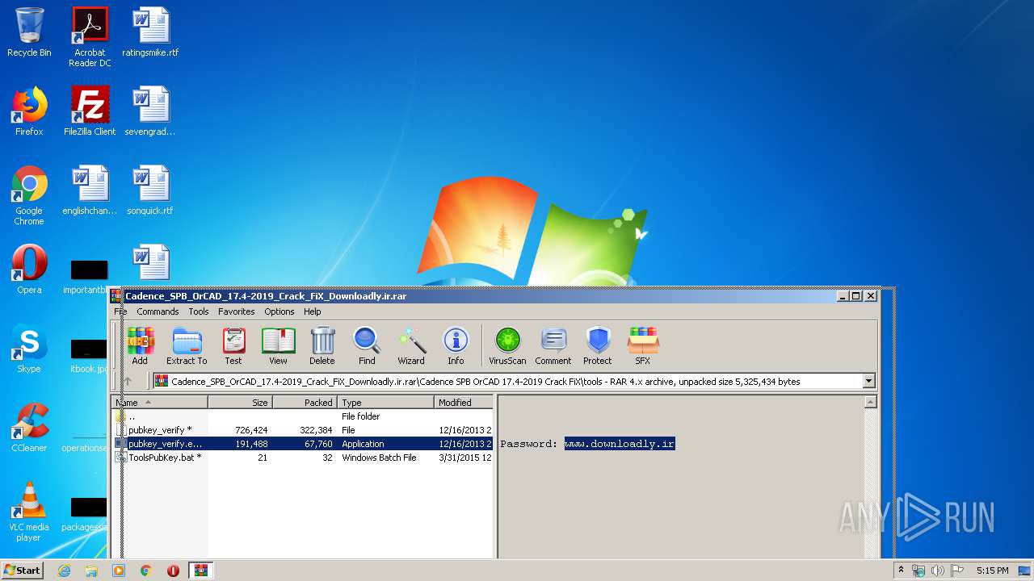Launch Google Chrome from desktop
Viewport: 1034px width, 581px height.
(29, 195)
